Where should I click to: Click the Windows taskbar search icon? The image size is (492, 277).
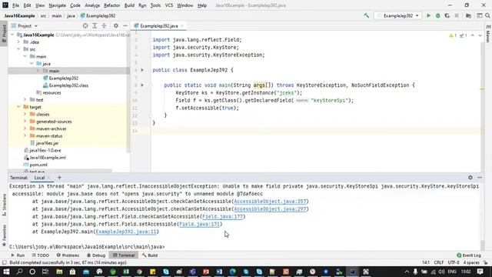click(19, 272)
